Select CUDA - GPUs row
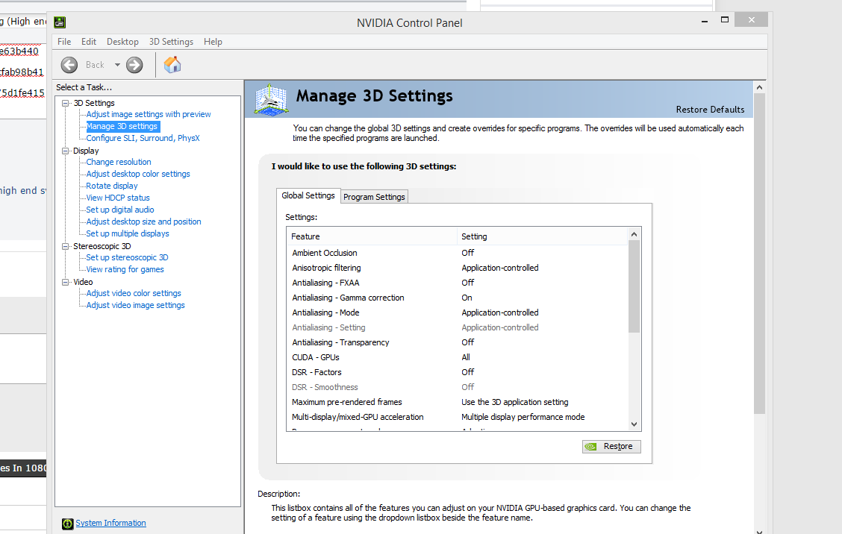 (x=457, y=357)
